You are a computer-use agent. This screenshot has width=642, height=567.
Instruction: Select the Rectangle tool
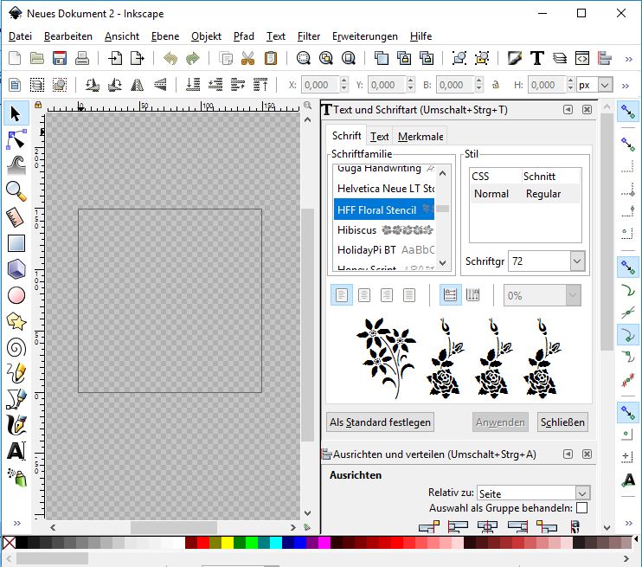coord(16,243)
